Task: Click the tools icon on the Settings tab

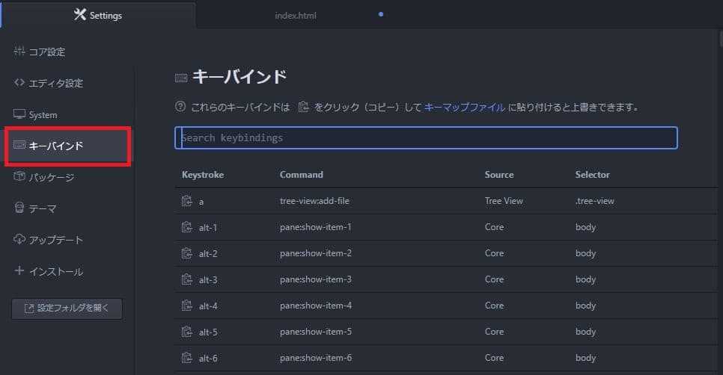Action: (80, 15)
